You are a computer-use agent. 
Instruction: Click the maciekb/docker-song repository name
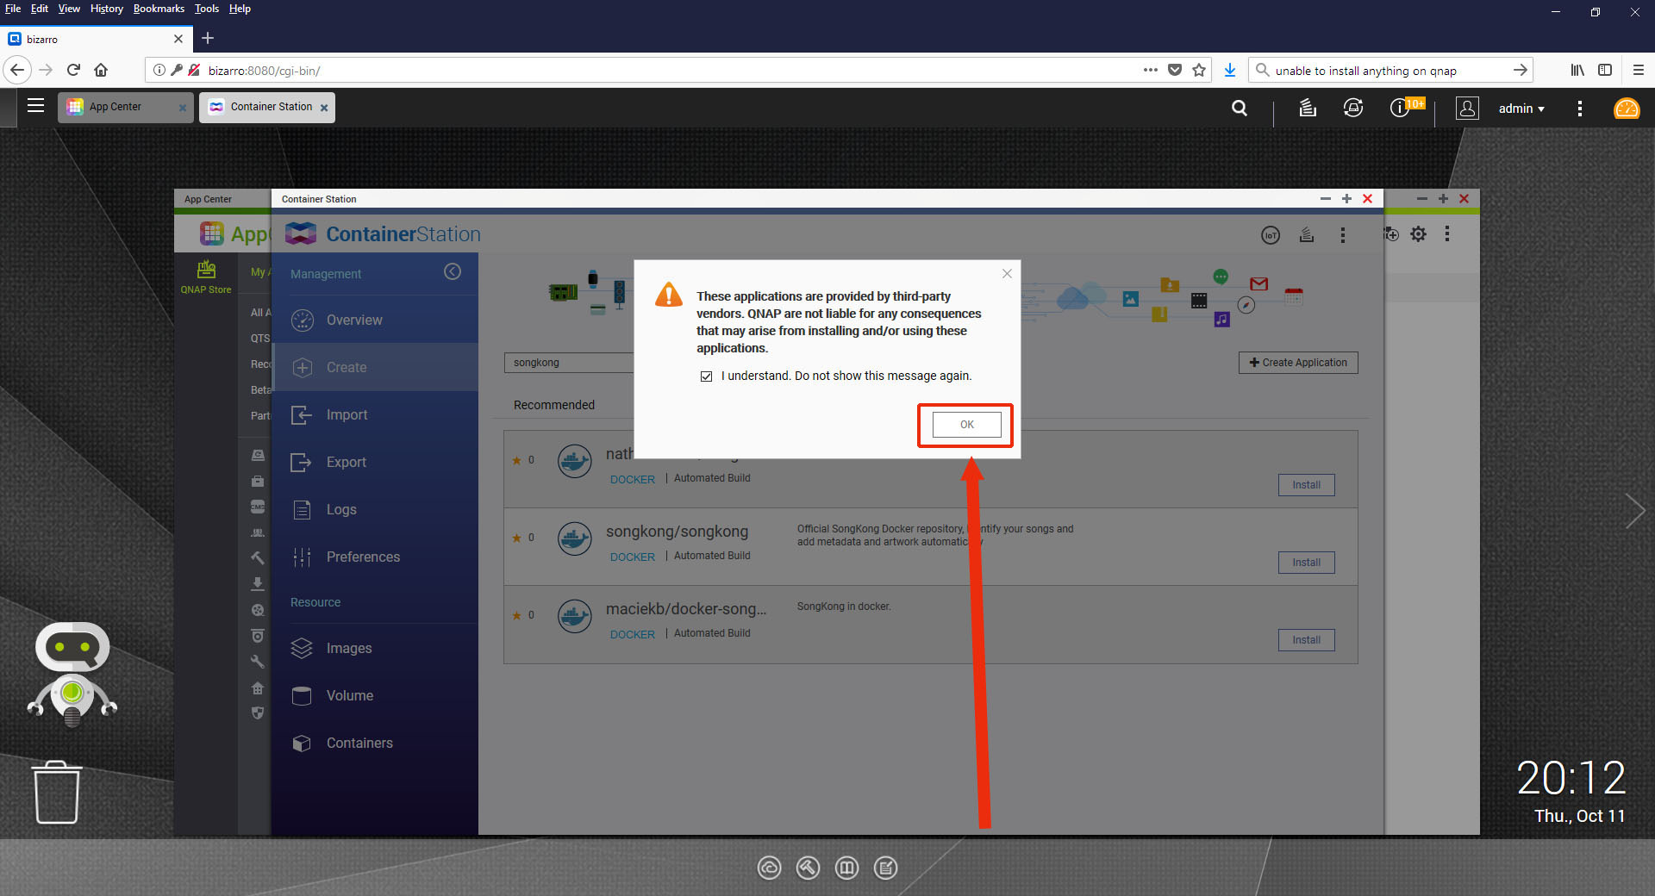tap(686, 609)
